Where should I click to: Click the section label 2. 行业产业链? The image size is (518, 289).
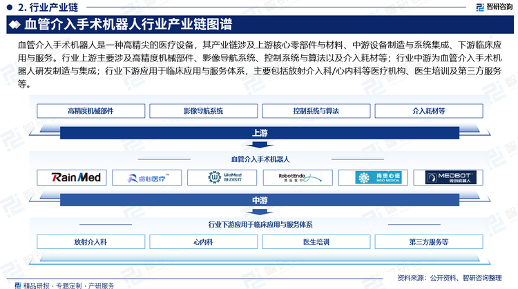point(48,7)
